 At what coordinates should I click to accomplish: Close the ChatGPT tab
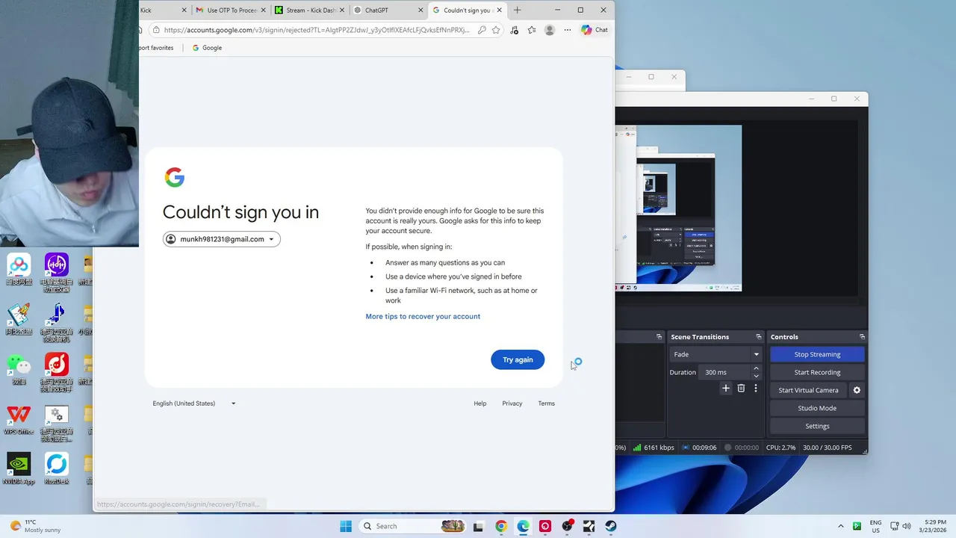pyautogui.click(x=420, y=10)
